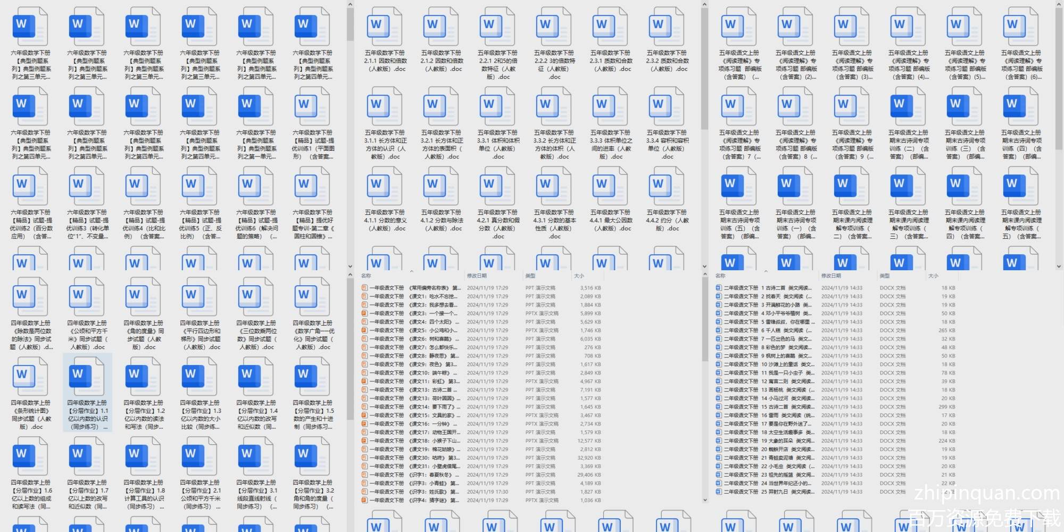Select 19 大象的耳朵 file name
The width and height of the screenshot is (1064, 532).
point(769,441)
